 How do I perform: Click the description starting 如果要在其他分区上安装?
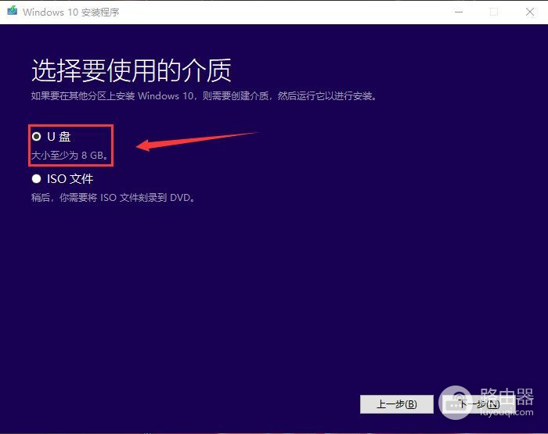[x=204, y=96]
